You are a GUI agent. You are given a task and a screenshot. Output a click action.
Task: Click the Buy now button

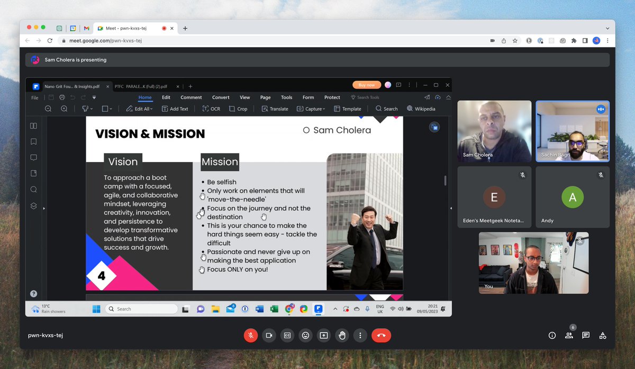(367, 85)
